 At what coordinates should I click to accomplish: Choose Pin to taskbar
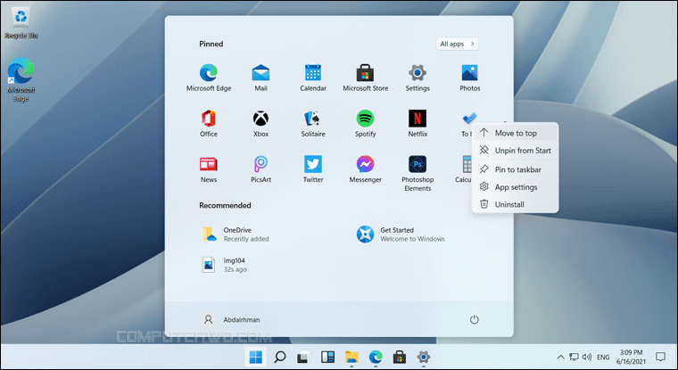coord(515,169)
